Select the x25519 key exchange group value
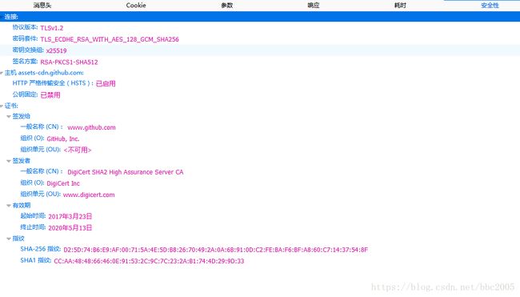 point(56,50)
